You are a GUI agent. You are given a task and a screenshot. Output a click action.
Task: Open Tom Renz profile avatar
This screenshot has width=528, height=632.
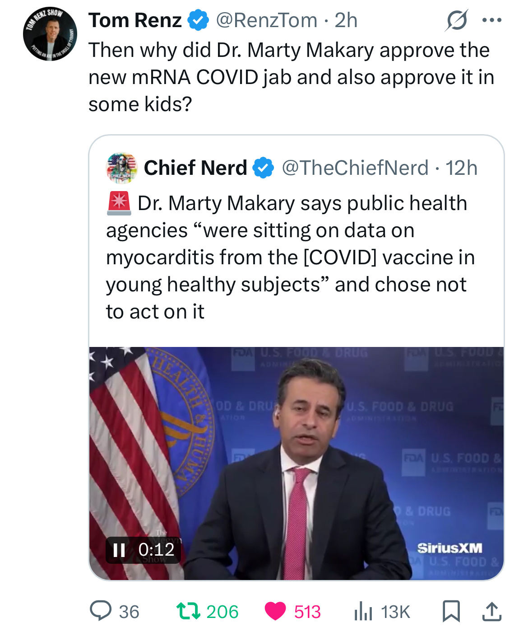(50, 34)
